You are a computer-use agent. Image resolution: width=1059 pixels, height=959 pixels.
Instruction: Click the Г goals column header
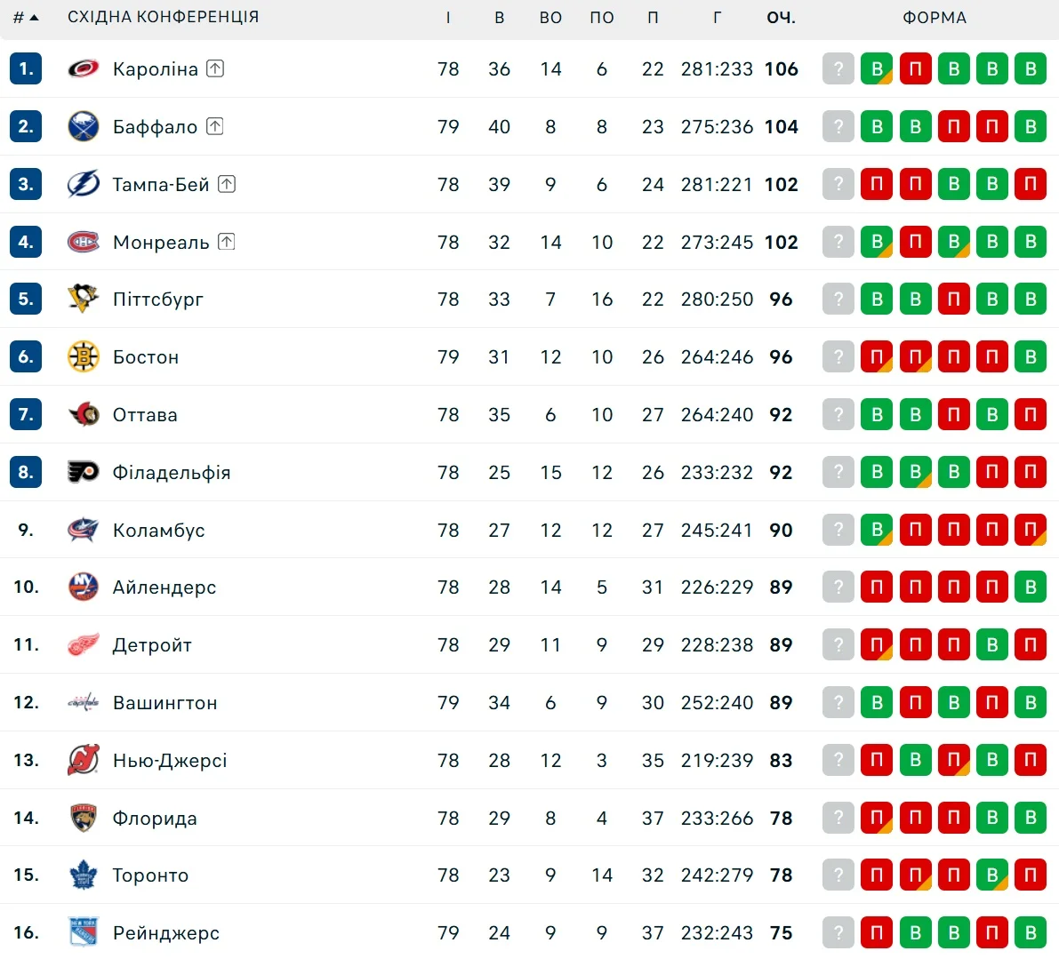(717, 18)
